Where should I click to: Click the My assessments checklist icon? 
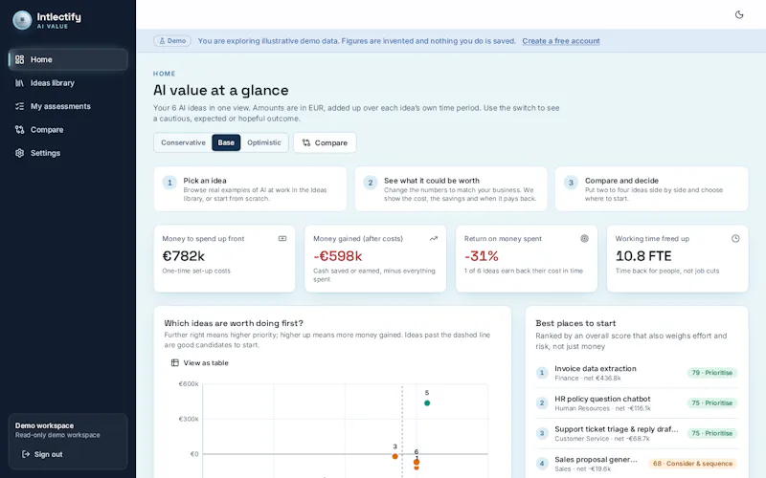[x=19, y=106]
